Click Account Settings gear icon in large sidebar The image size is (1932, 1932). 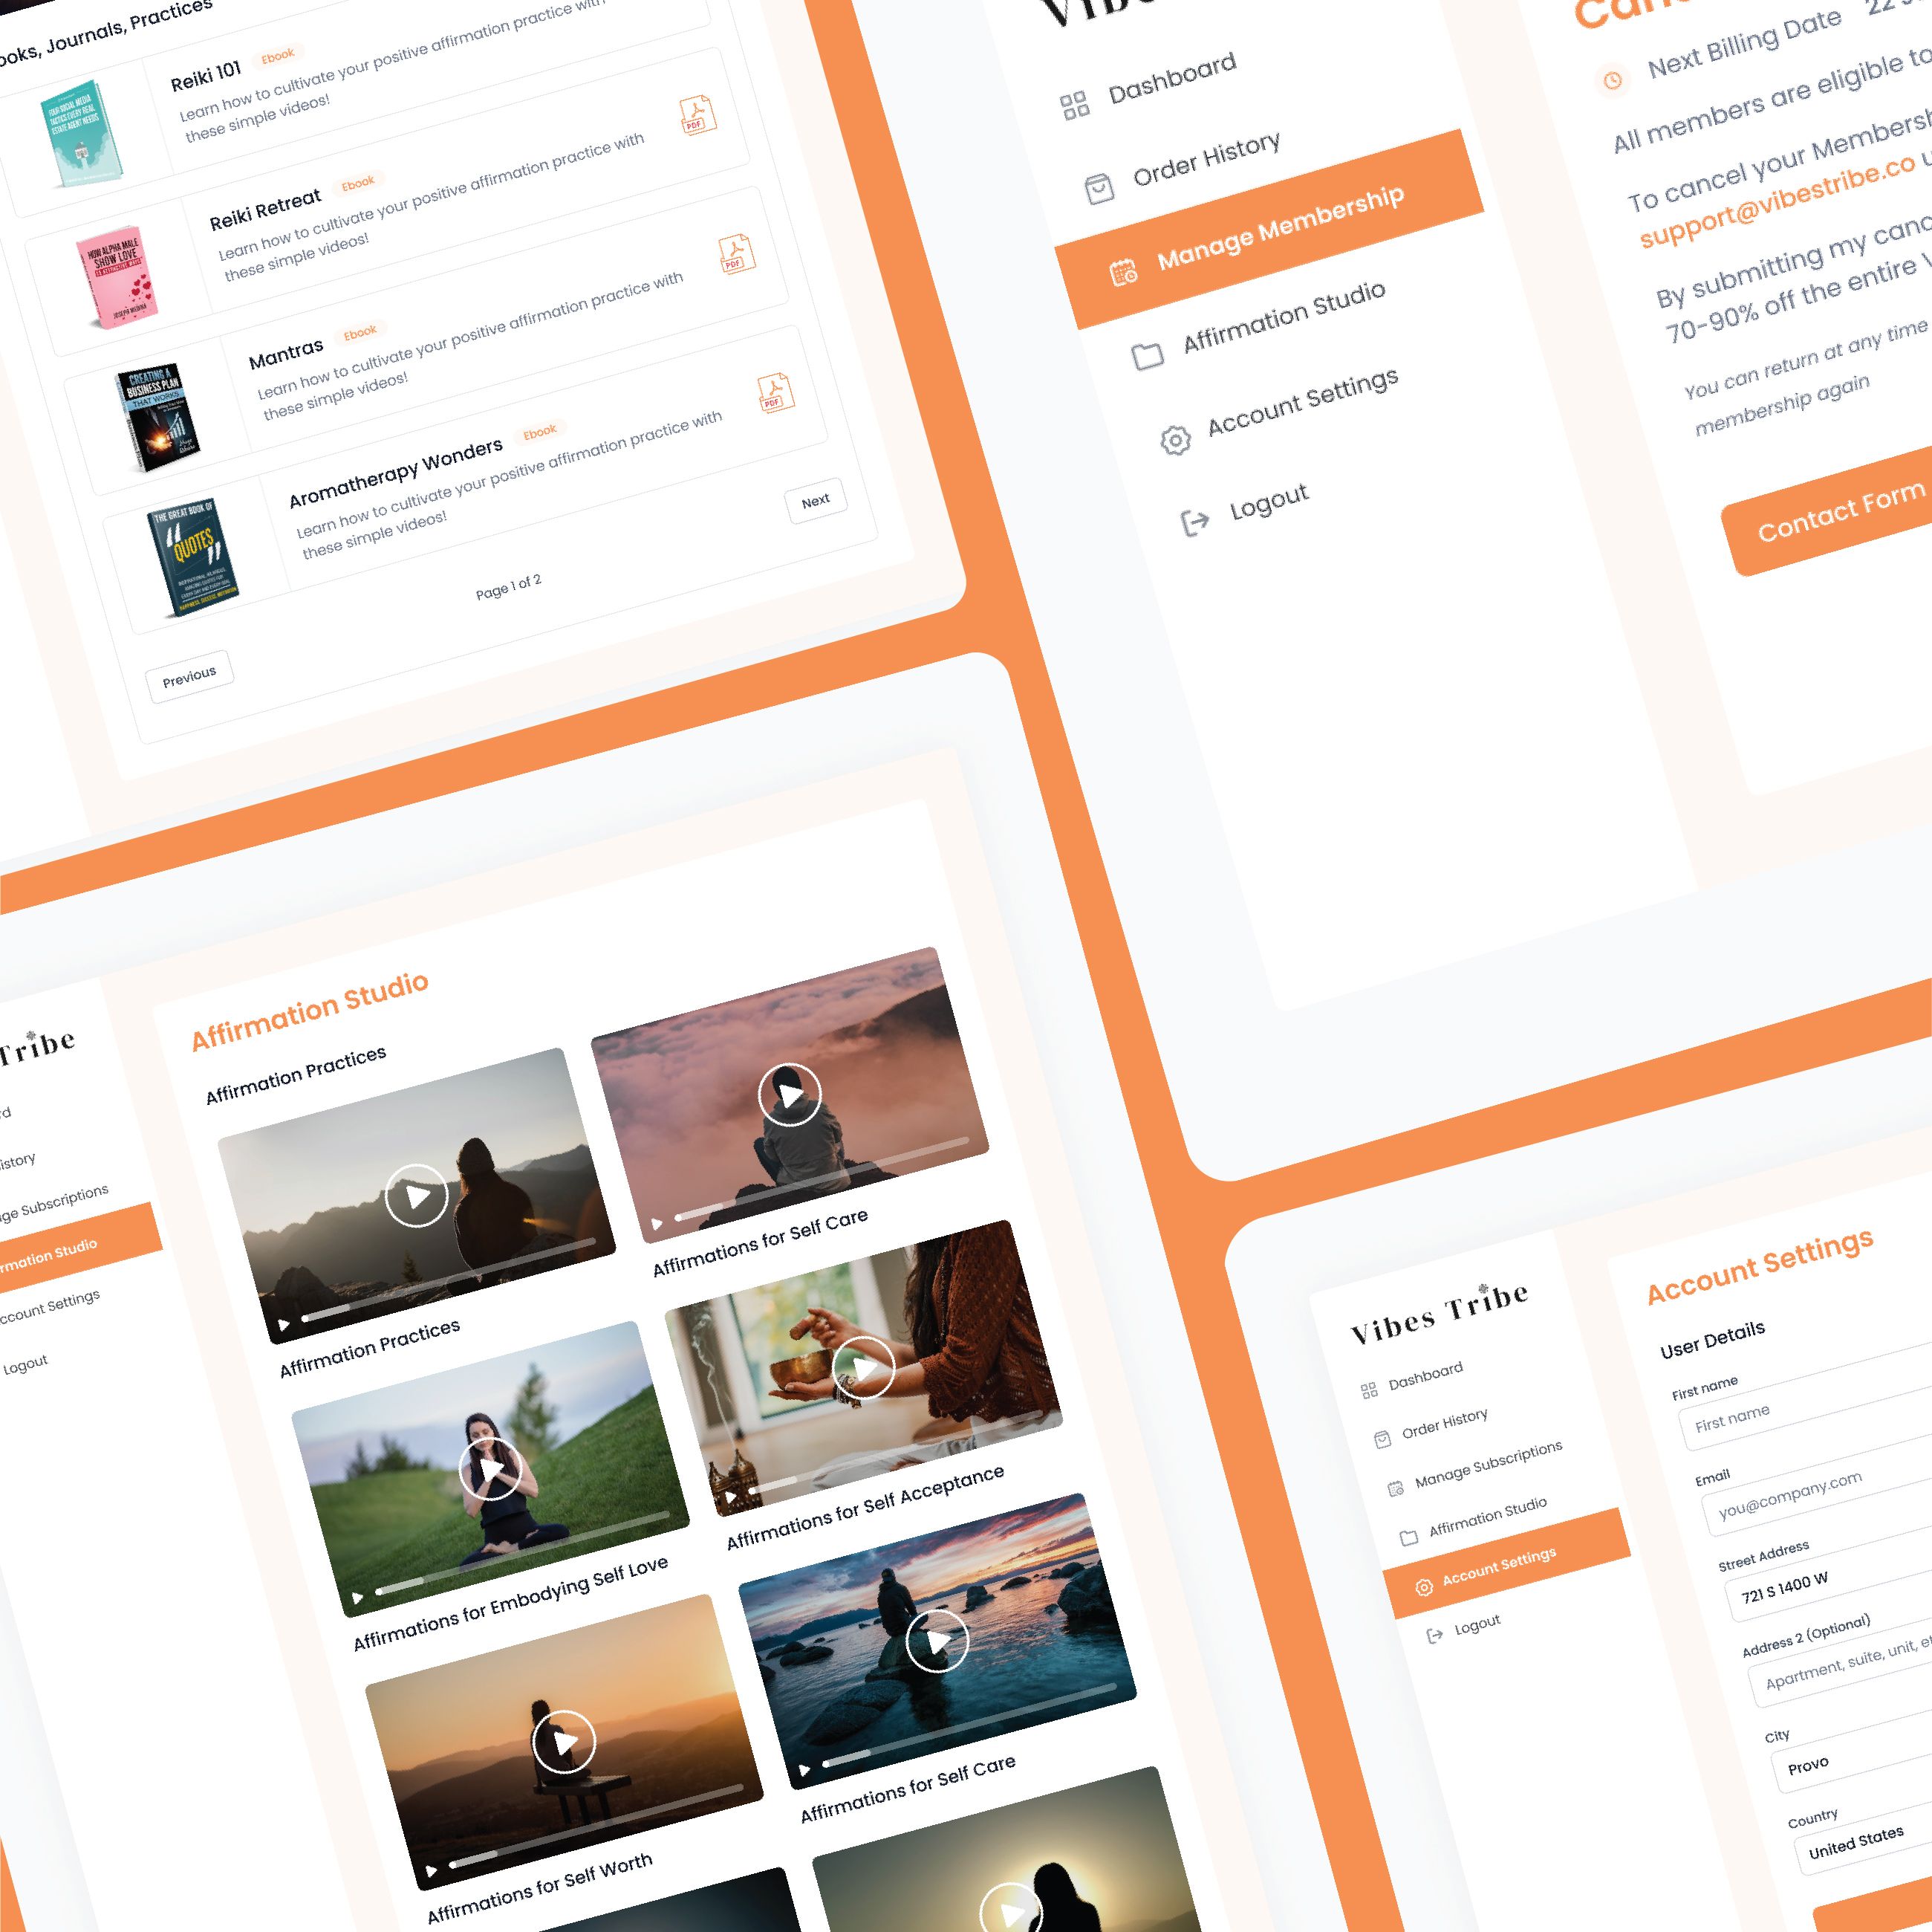click(x=1175, y=439)
